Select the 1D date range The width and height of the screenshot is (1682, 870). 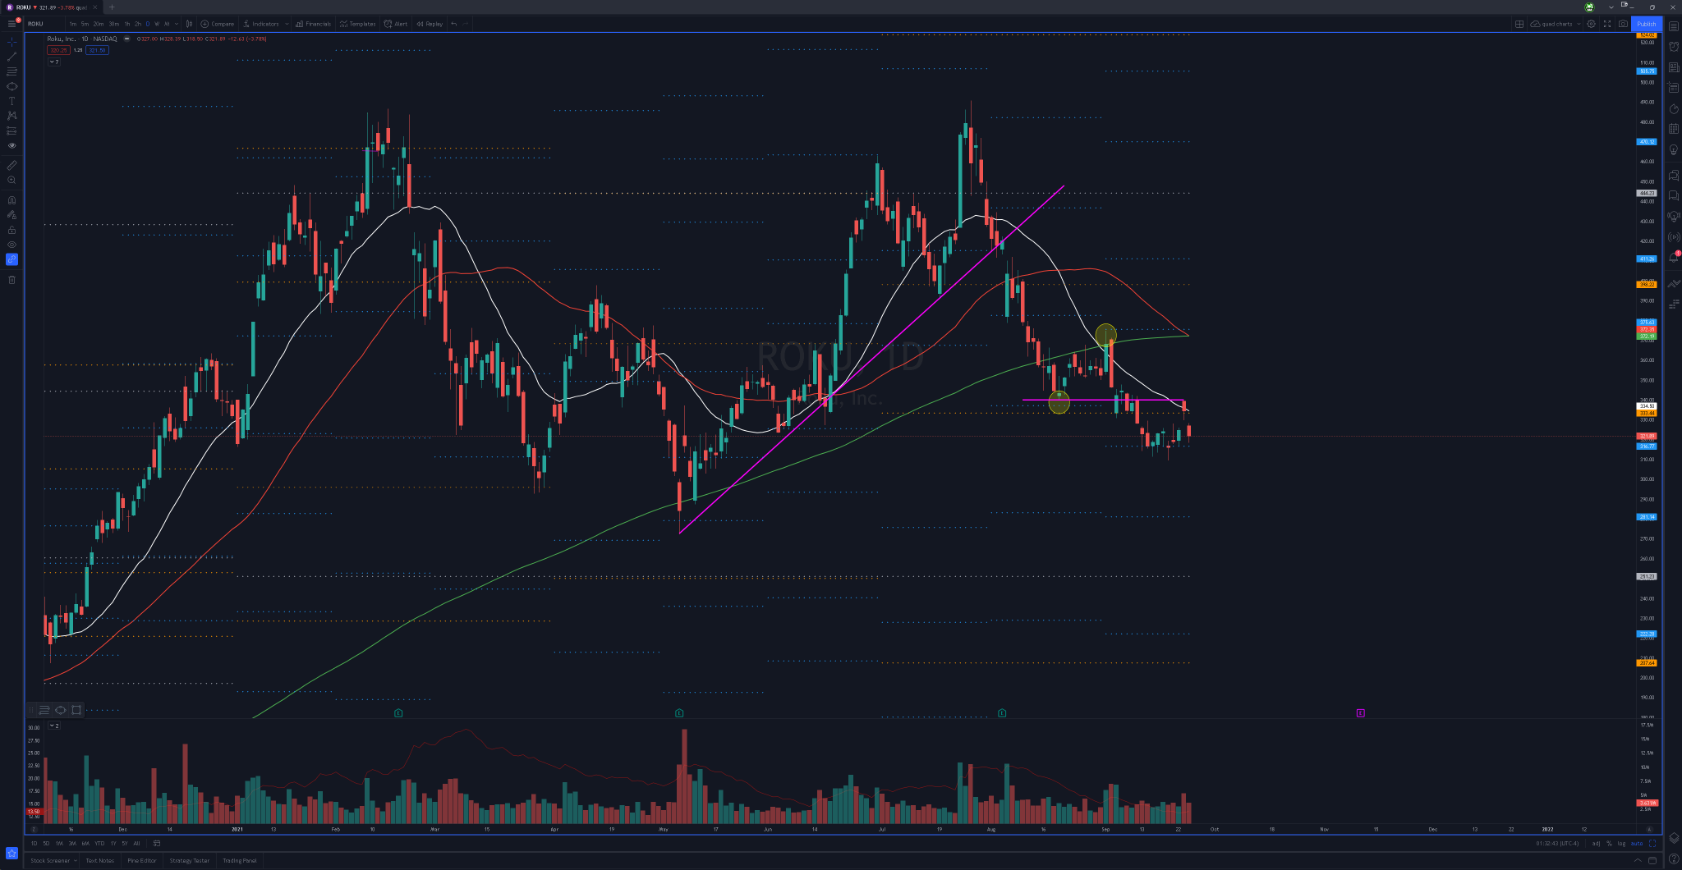[34, 843]
